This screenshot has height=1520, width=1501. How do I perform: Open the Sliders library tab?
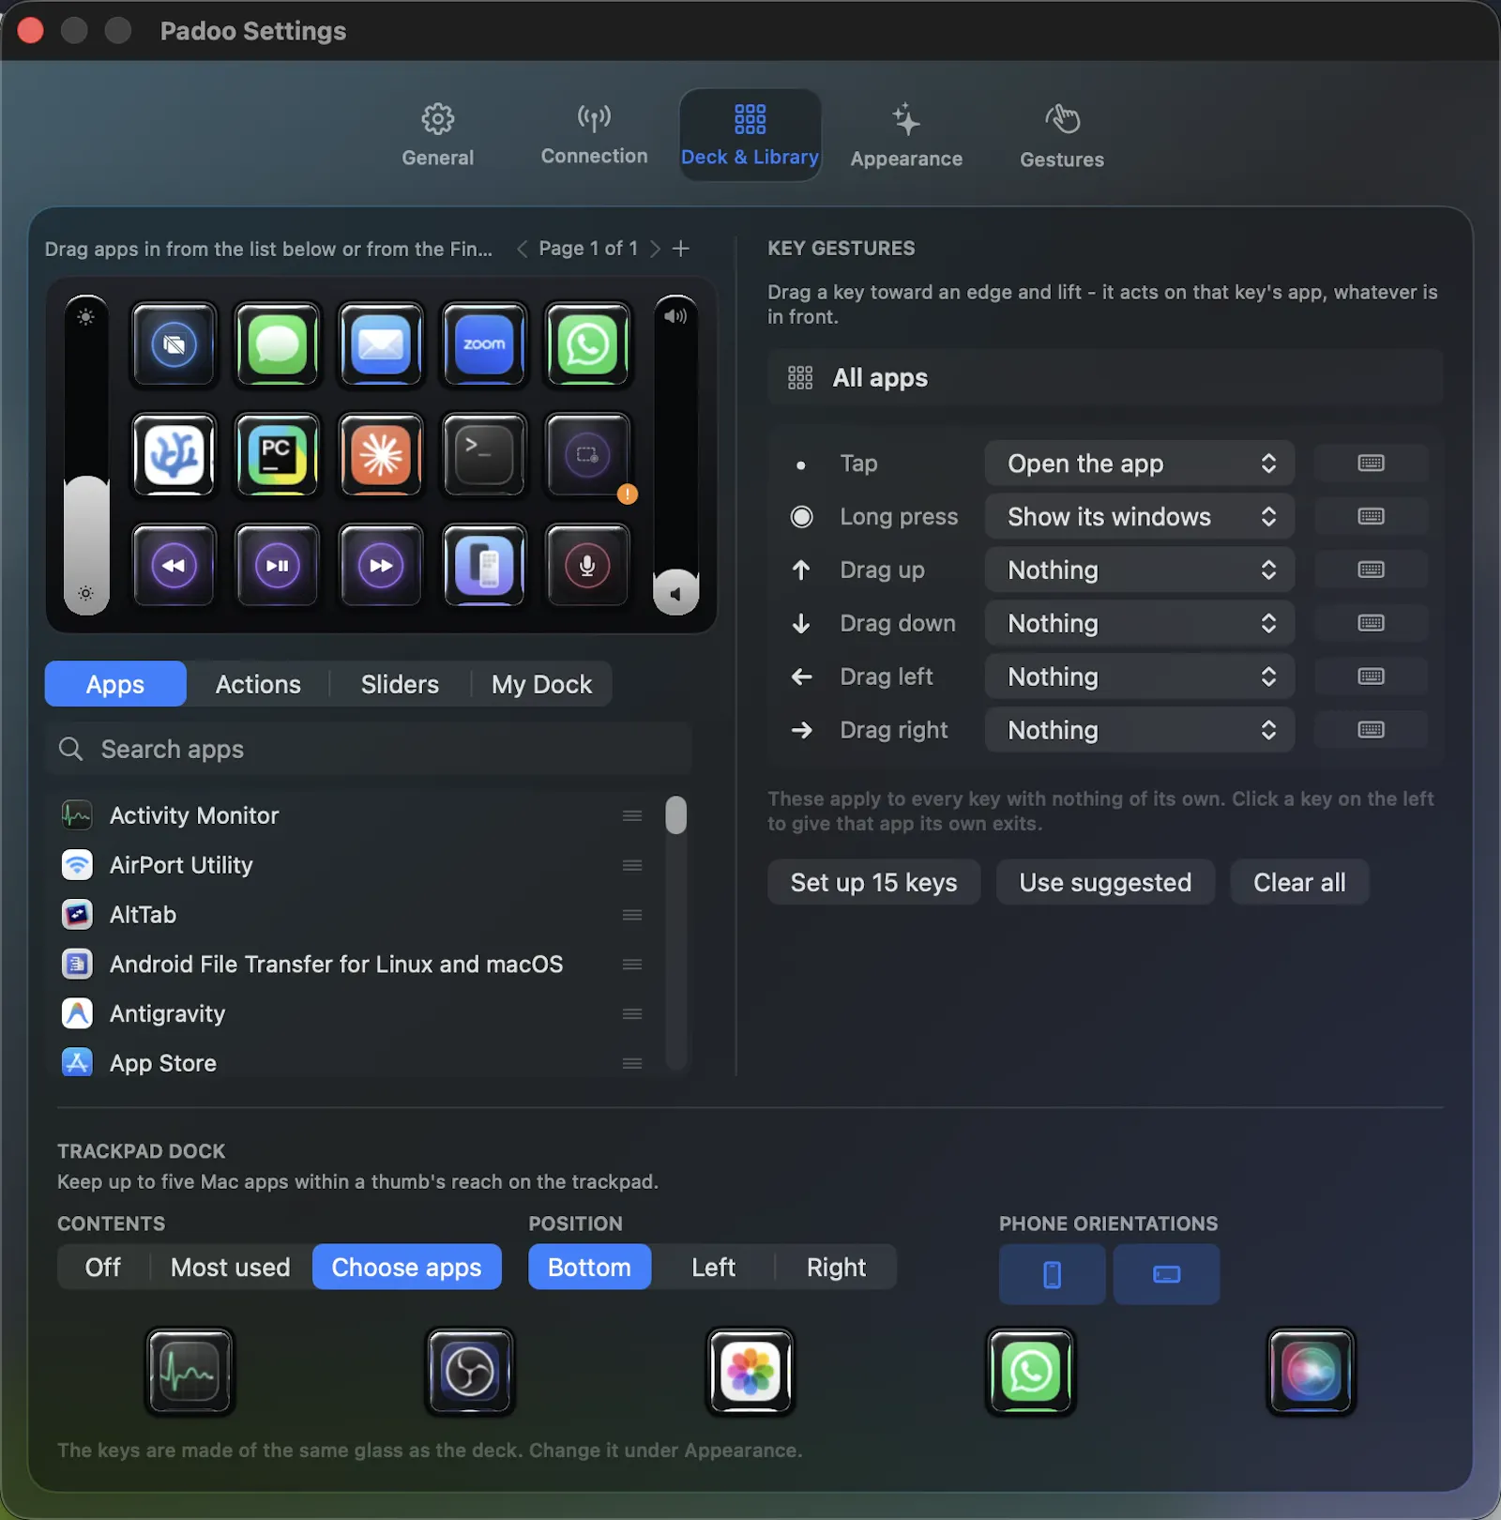click(400, 684)
